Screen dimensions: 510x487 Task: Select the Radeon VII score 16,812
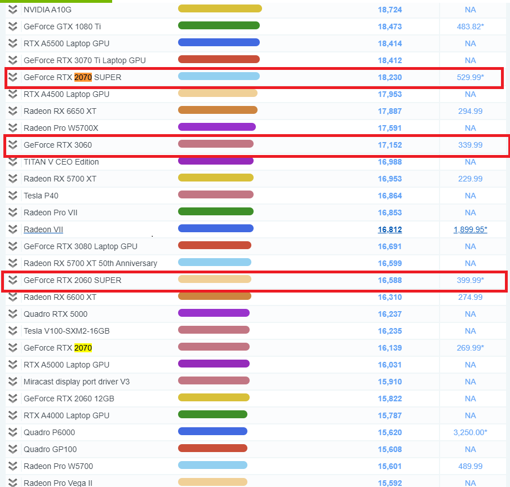[x=389, y=229]
